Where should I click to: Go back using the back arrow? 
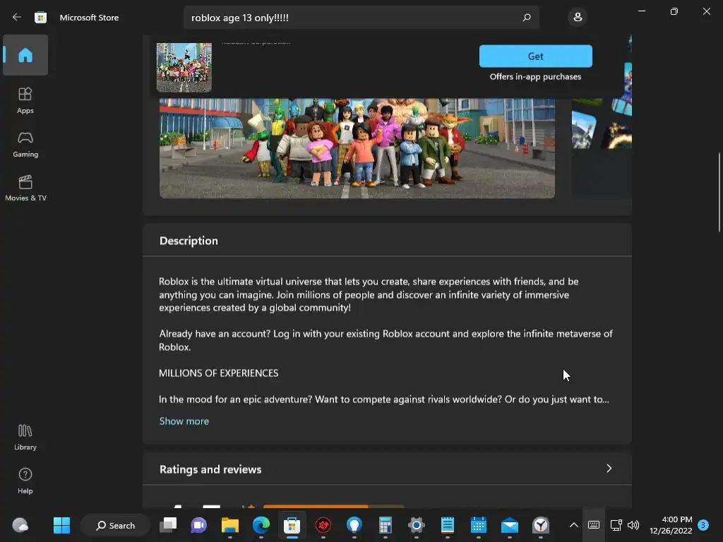coord(17,17)
